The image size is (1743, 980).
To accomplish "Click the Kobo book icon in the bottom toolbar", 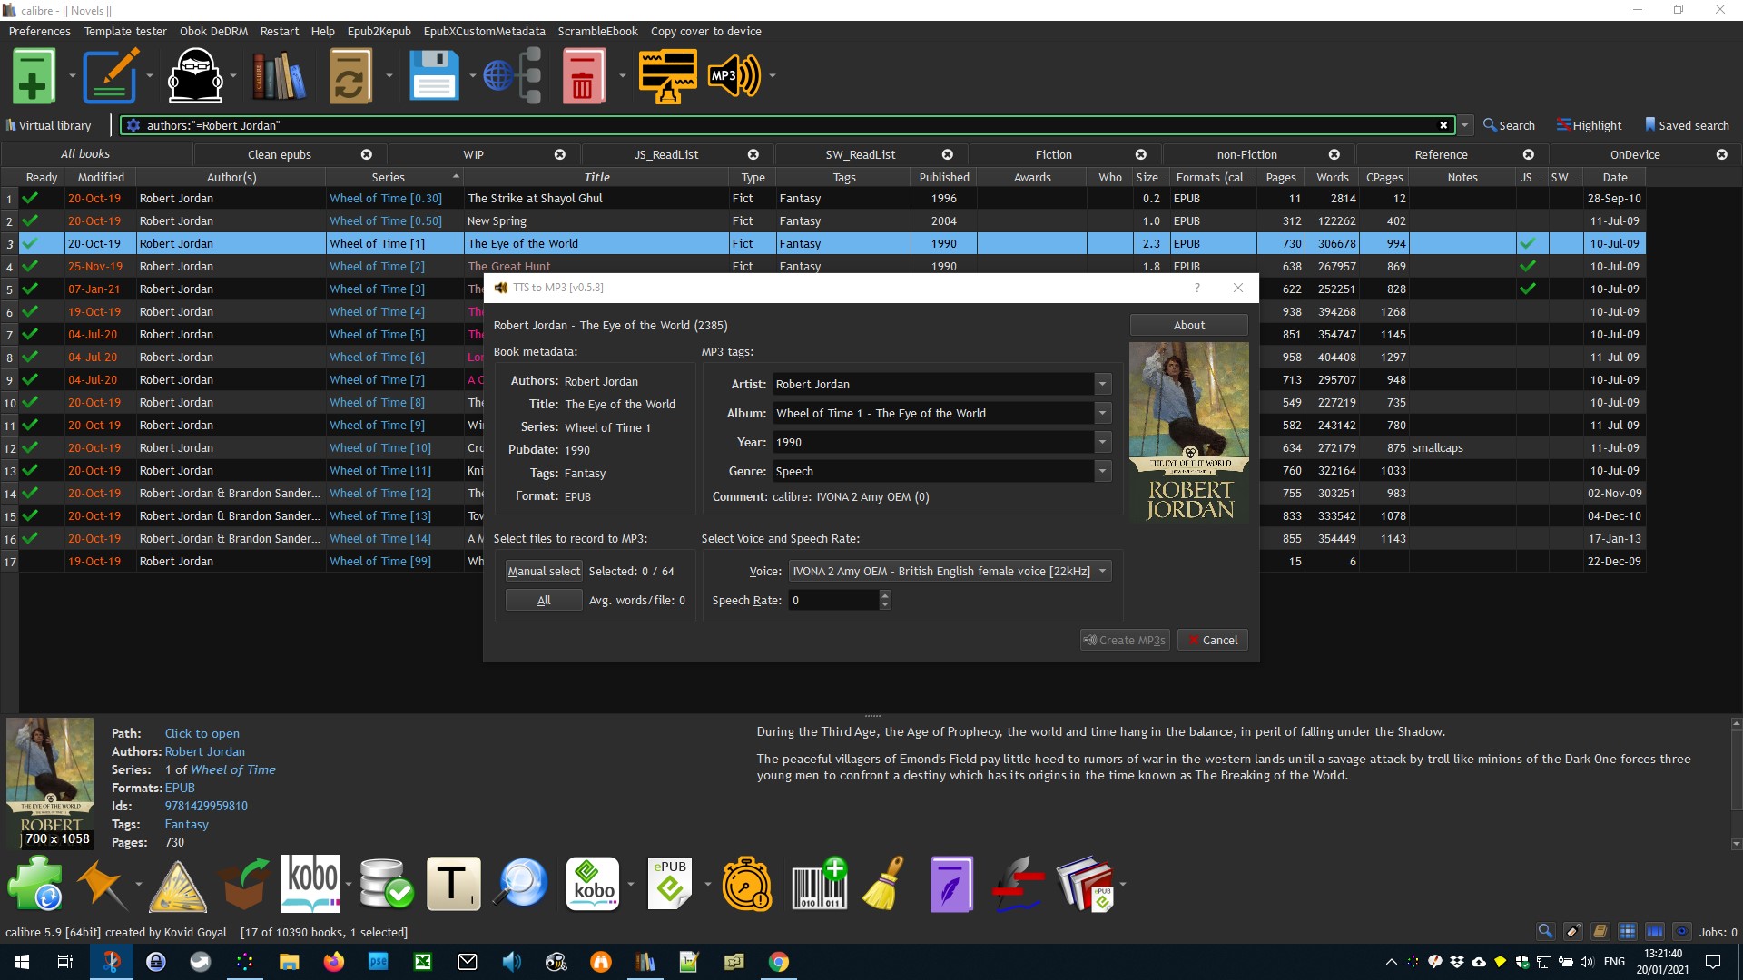I will pos(311,884).
